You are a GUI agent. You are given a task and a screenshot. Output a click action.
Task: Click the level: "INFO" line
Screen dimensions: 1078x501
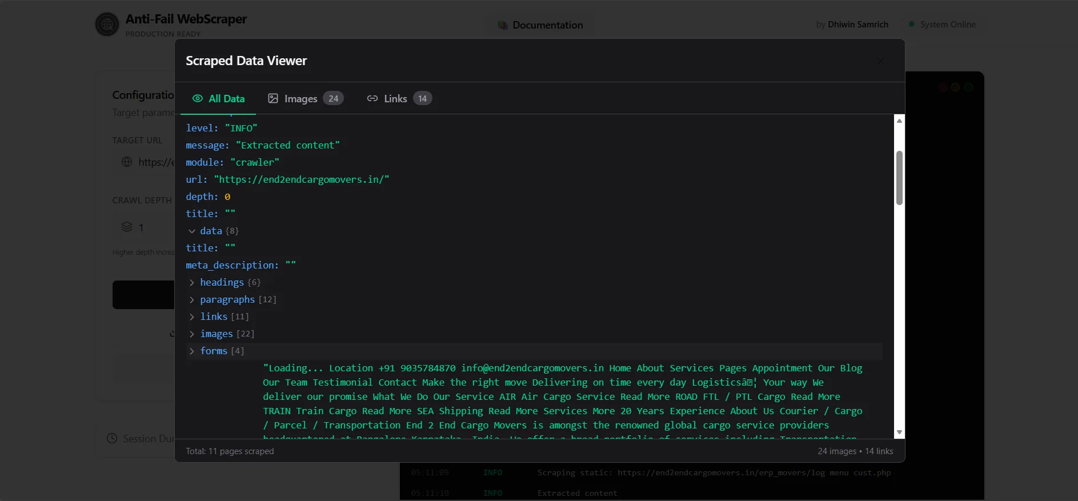pyautogui.click(x=222, y=128)
